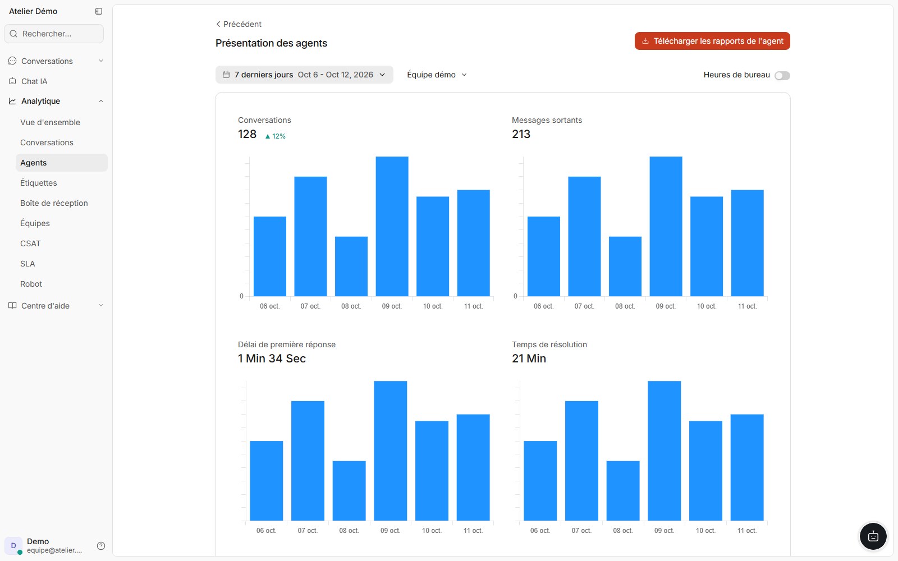
Task: Expand Centre d'aide section chevron
Action: [x=101, y=305]
